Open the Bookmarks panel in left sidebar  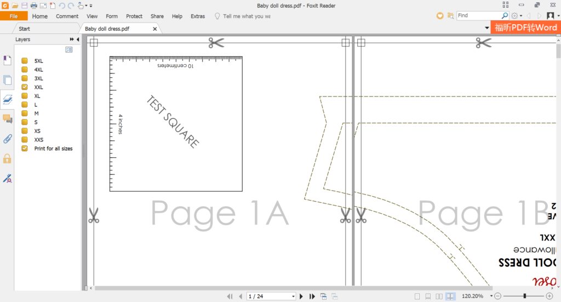tap(8, 61)
